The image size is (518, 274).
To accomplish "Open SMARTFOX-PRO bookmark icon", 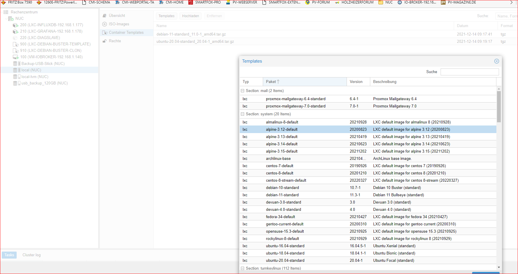I will [191, 2].
